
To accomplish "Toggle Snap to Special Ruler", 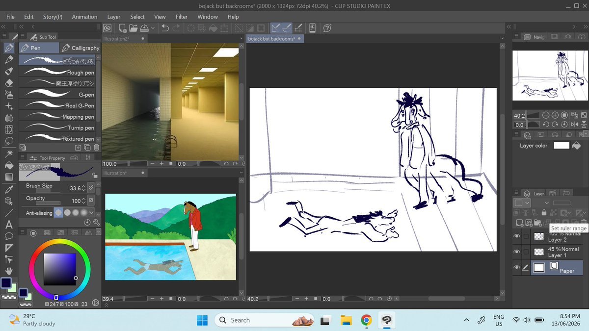I will click(288, 28).
